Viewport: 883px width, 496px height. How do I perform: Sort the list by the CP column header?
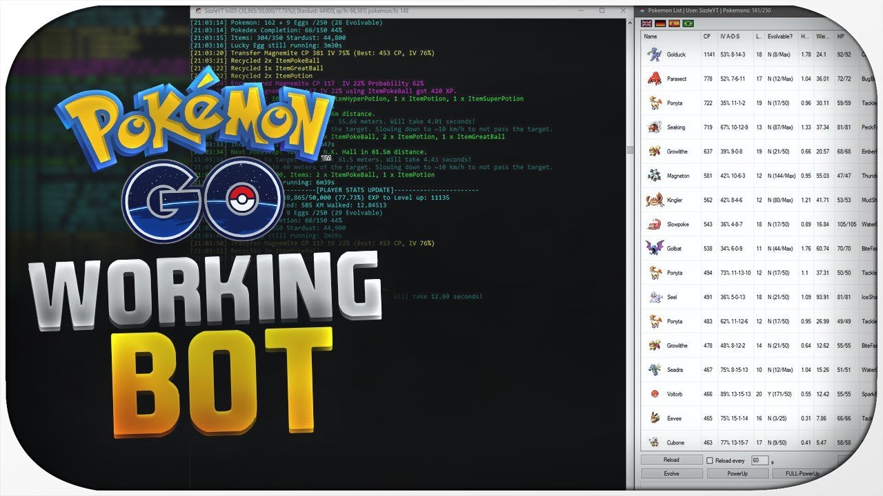[707, 36]
